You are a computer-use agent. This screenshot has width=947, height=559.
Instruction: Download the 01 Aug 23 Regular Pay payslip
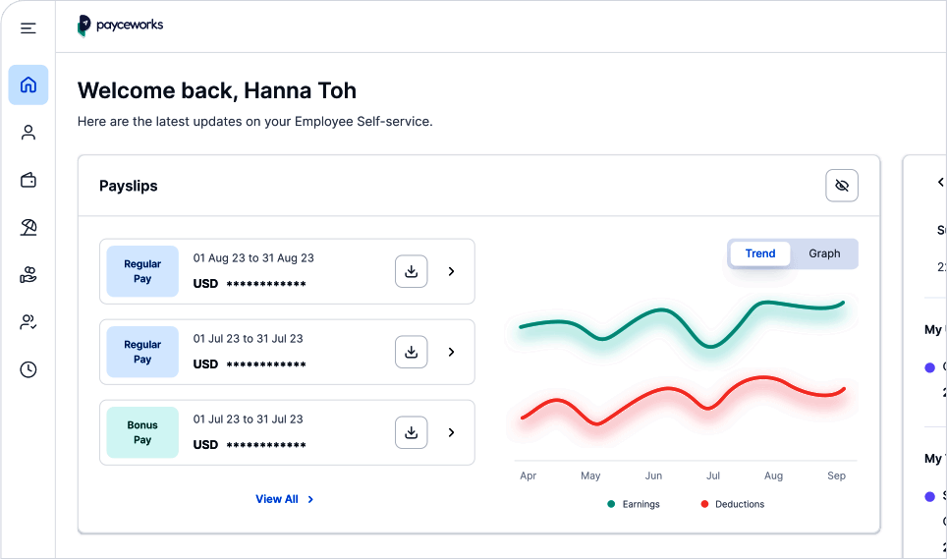412,271
